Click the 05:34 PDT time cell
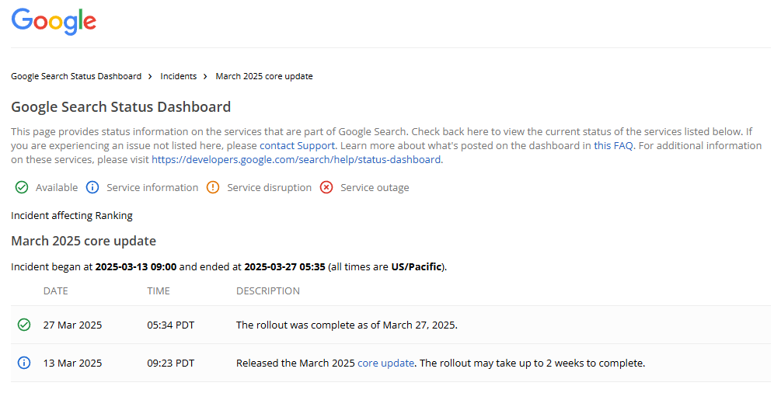Image resolution: width=781 pixels, height=393 pixels. pos(171,325)
